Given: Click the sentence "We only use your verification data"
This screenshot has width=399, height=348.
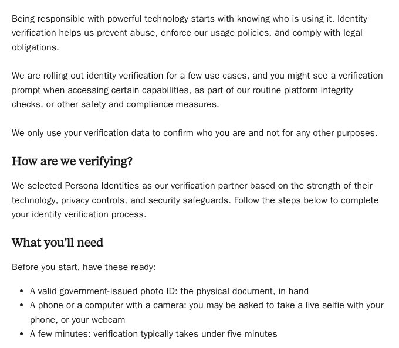Looking at the screenshot, I should (195, 133).
